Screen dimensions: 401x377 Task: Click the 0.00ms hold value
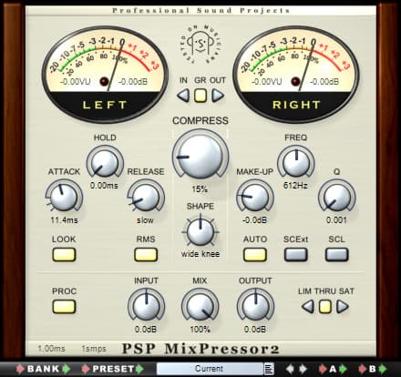pos(104,185)
